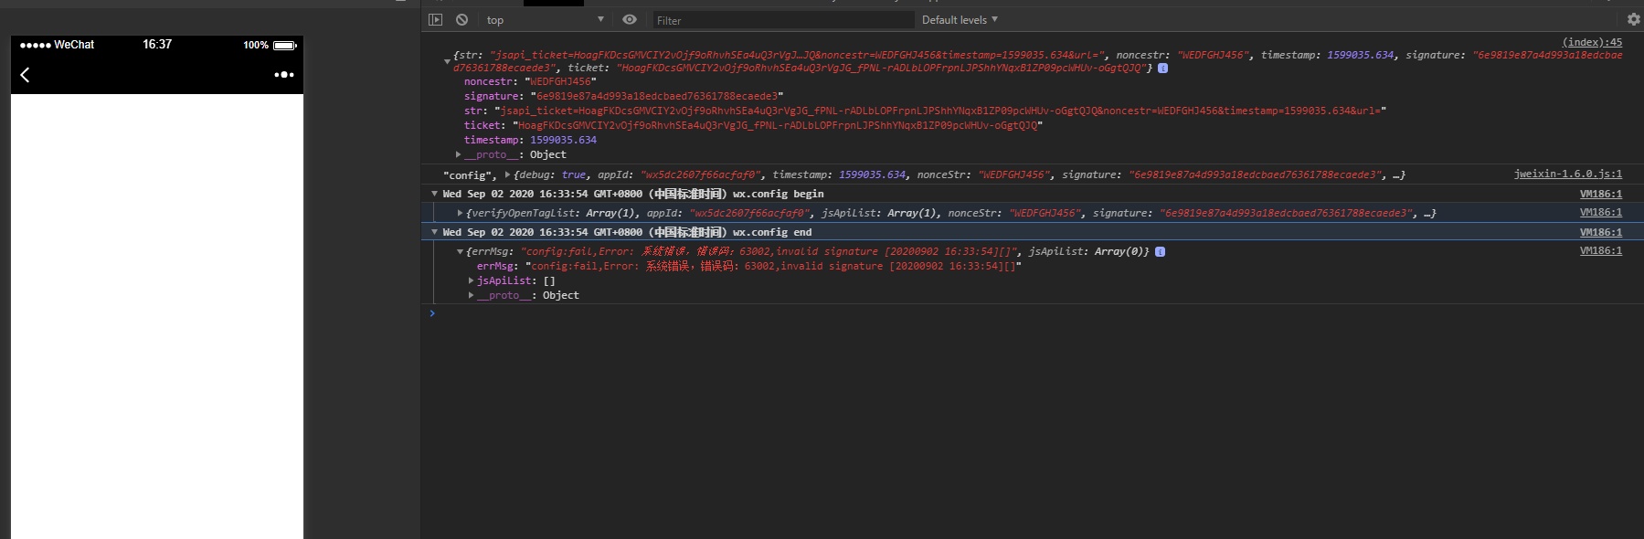Click the console prompt arrow
This screenshot has height=539, width=1644.
tap(432, 313)
